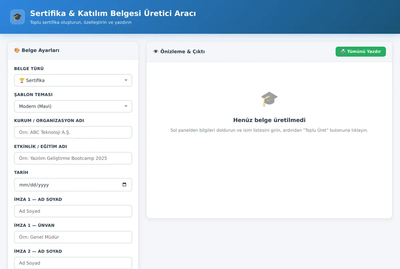Click the printer icon on Tümünü Yazdır
Screen dimensions: 400x269
tap(343, 52)
